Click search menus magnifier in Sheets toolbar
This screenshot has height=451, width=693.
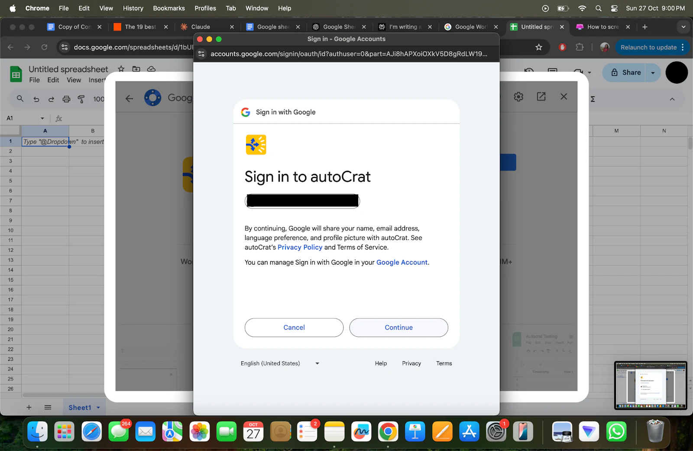coord(20,99)
